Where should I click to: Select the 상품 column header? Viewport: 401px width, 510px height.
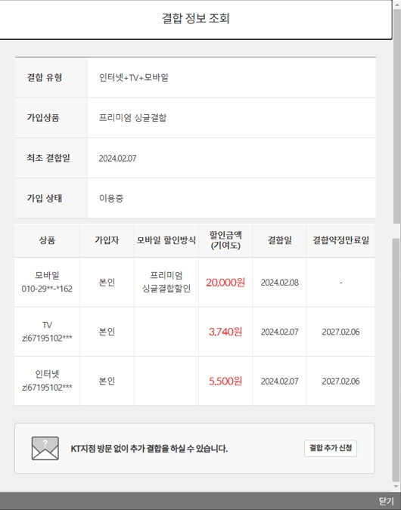pyautogui.click(x=47, y=240)
